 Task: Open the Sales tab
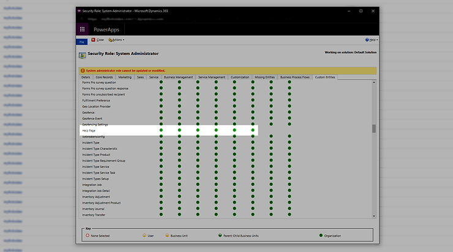coord(140,77)
